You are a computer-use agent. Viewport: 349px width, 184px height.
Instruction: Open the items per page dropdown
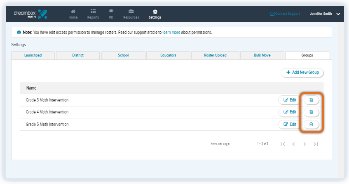tap(239, 144)
